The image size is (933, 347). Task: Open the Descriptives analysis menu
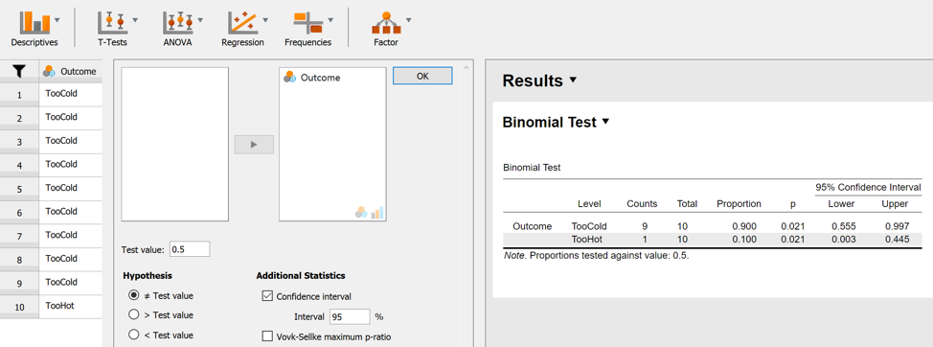[34, 28]
